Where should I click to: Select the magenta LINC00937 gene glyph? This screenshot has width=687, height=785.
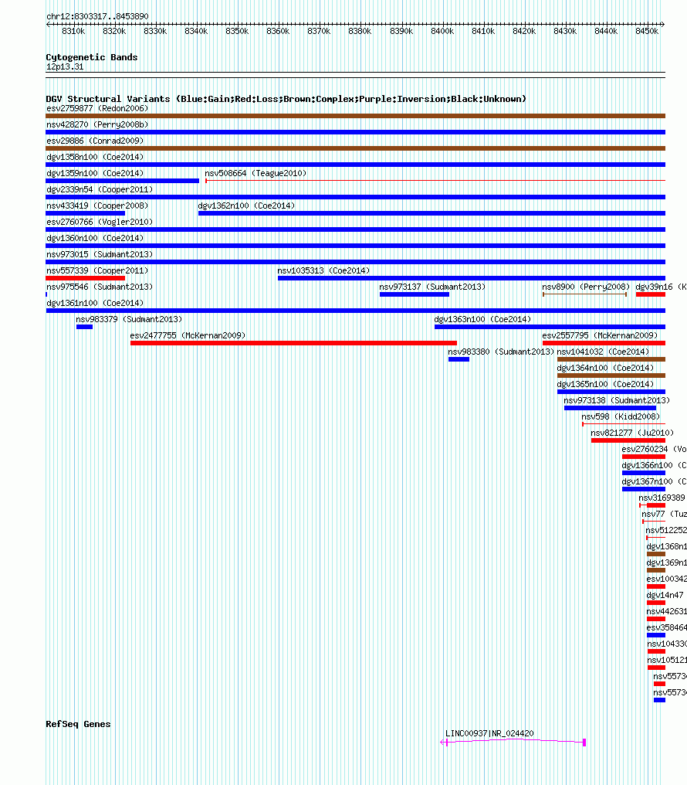coord(513,742)
